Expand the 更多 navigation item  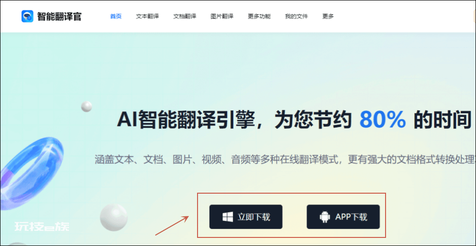point(328,16)
